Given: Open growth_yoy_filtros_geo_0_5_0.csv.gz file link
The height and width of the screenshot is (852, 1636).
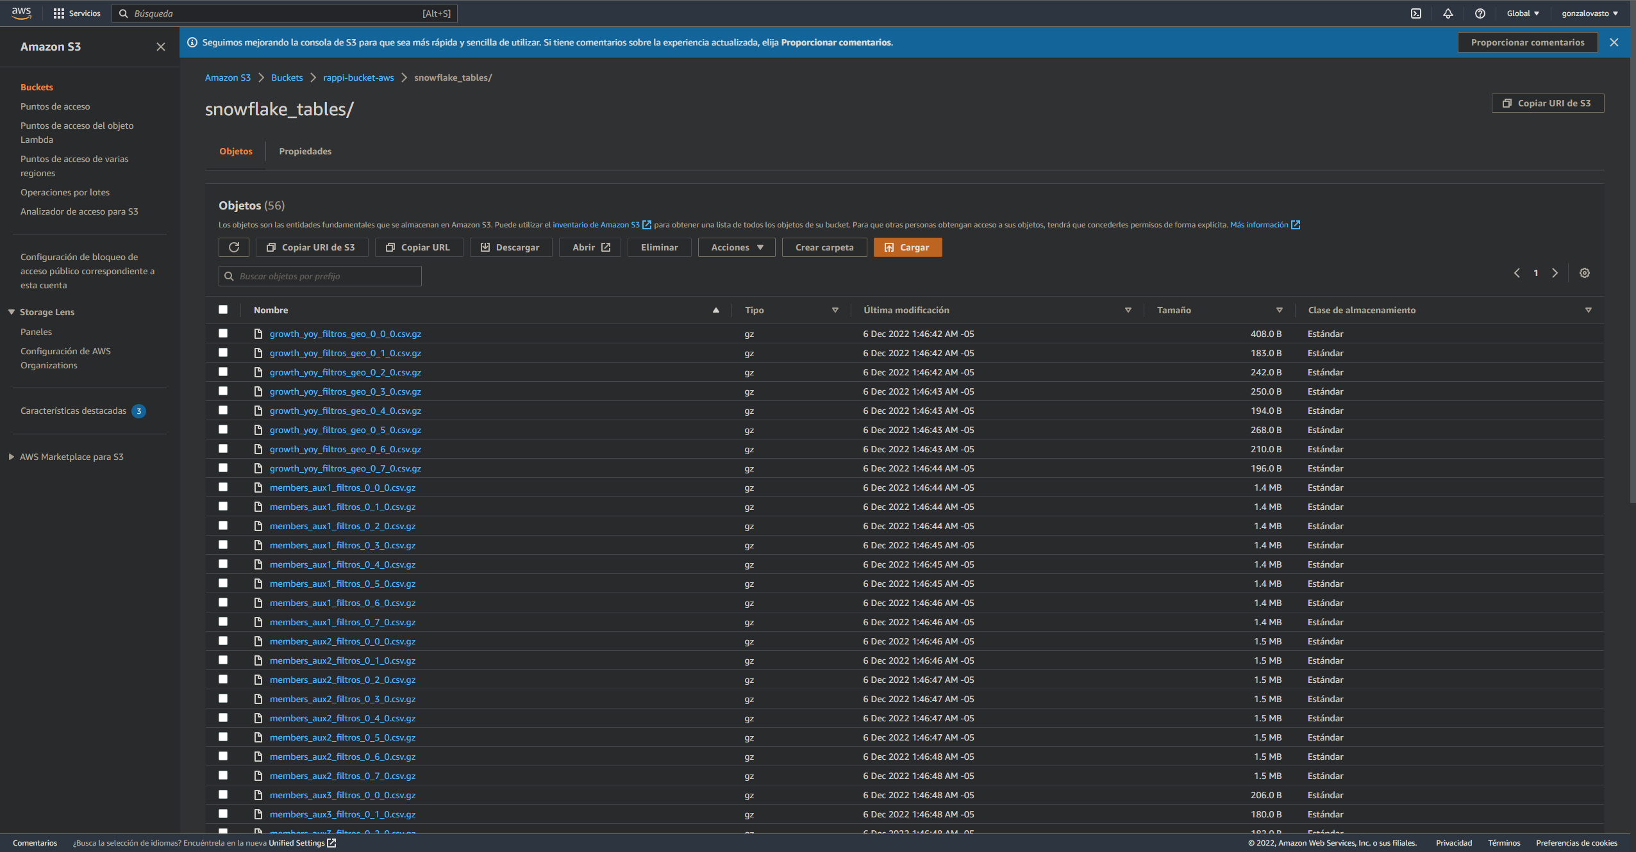Looking at the screenshot, I should (345, 430).
